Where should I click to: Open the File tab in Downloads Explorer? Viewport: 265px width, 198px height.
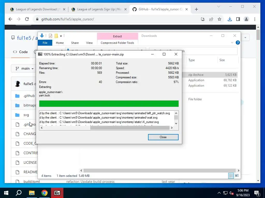45,43
